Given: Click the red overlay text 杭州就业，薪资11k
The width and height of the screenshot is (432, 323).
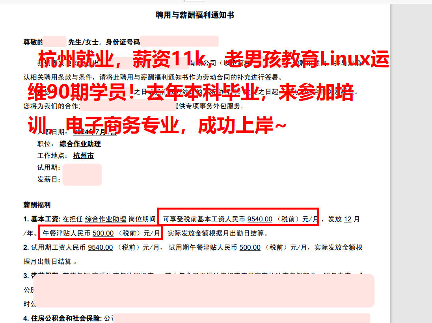Looking at the screenshot, I should (122, 59).
